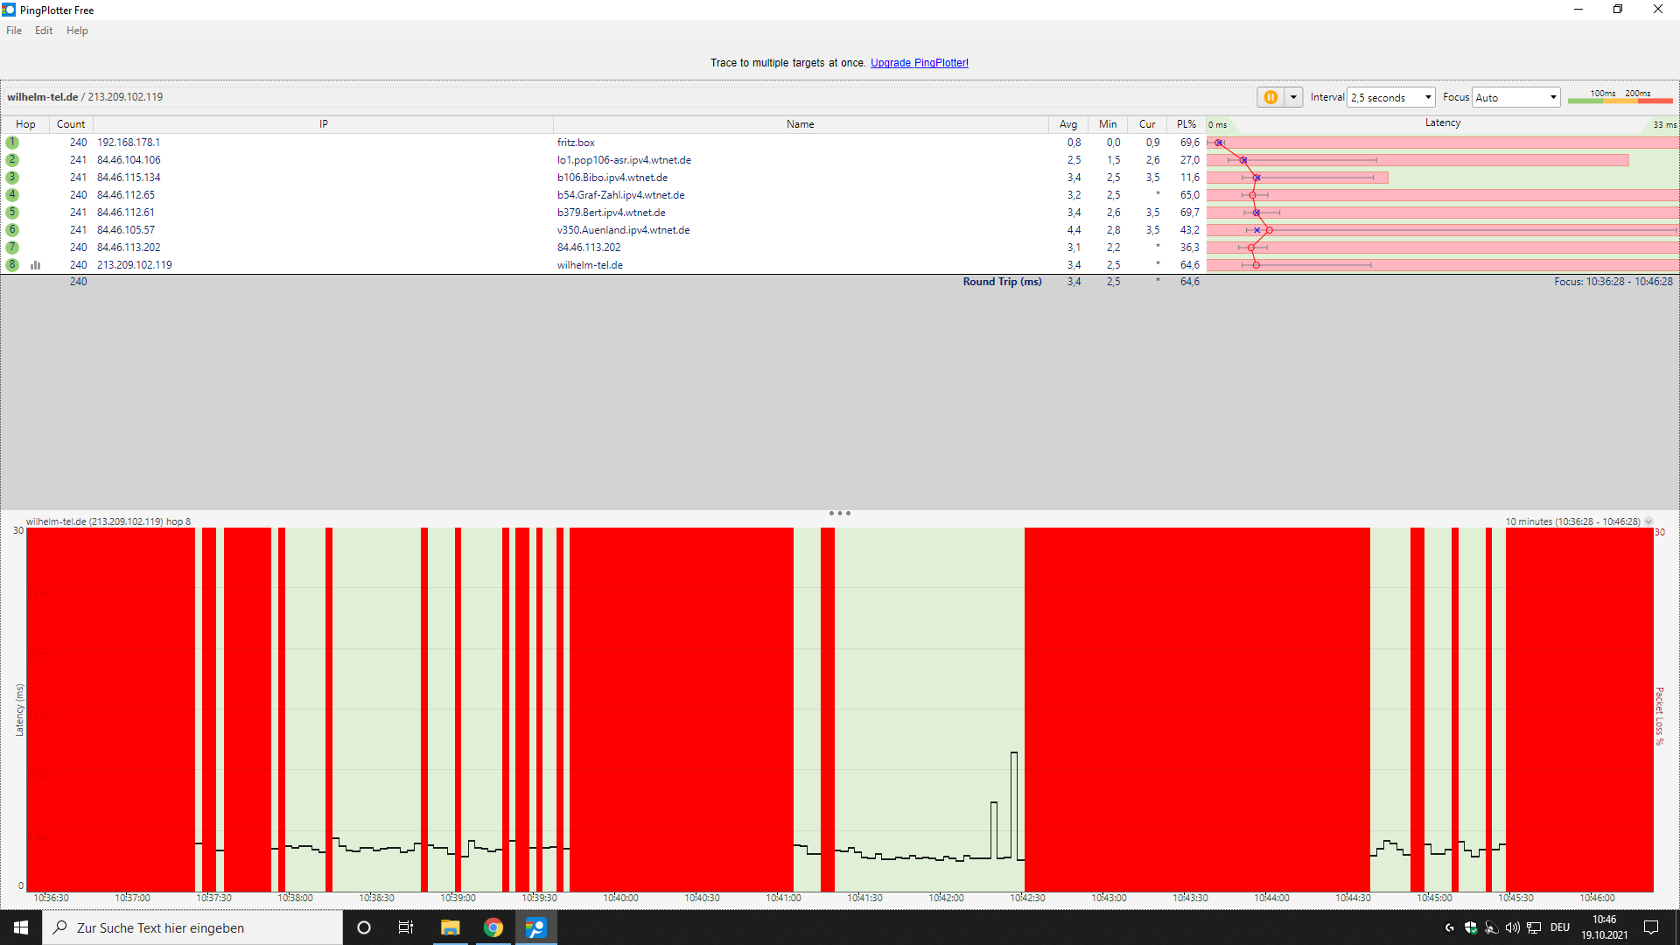Open the File menu
Image resolution: width=1680 pixels, height=945 pixels.
[14, 31]
